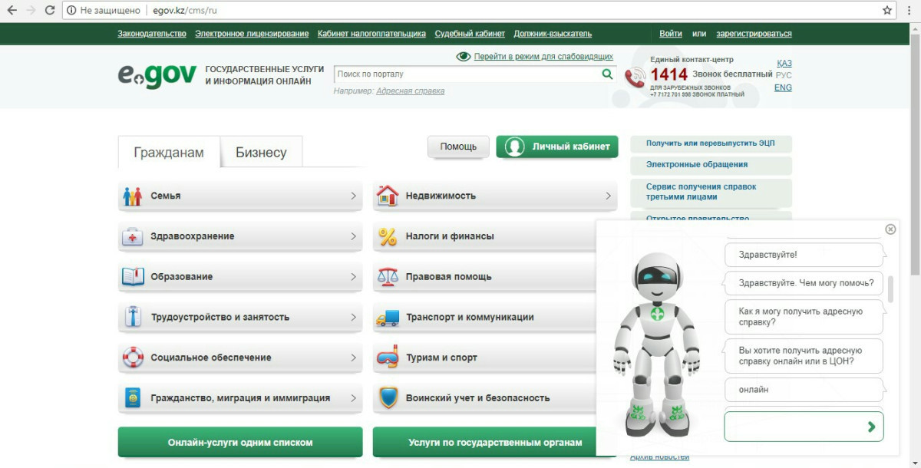This screenshot has width=921, height=468.
Task: Click the Недвижимость house icon
Action: (388, 196)
